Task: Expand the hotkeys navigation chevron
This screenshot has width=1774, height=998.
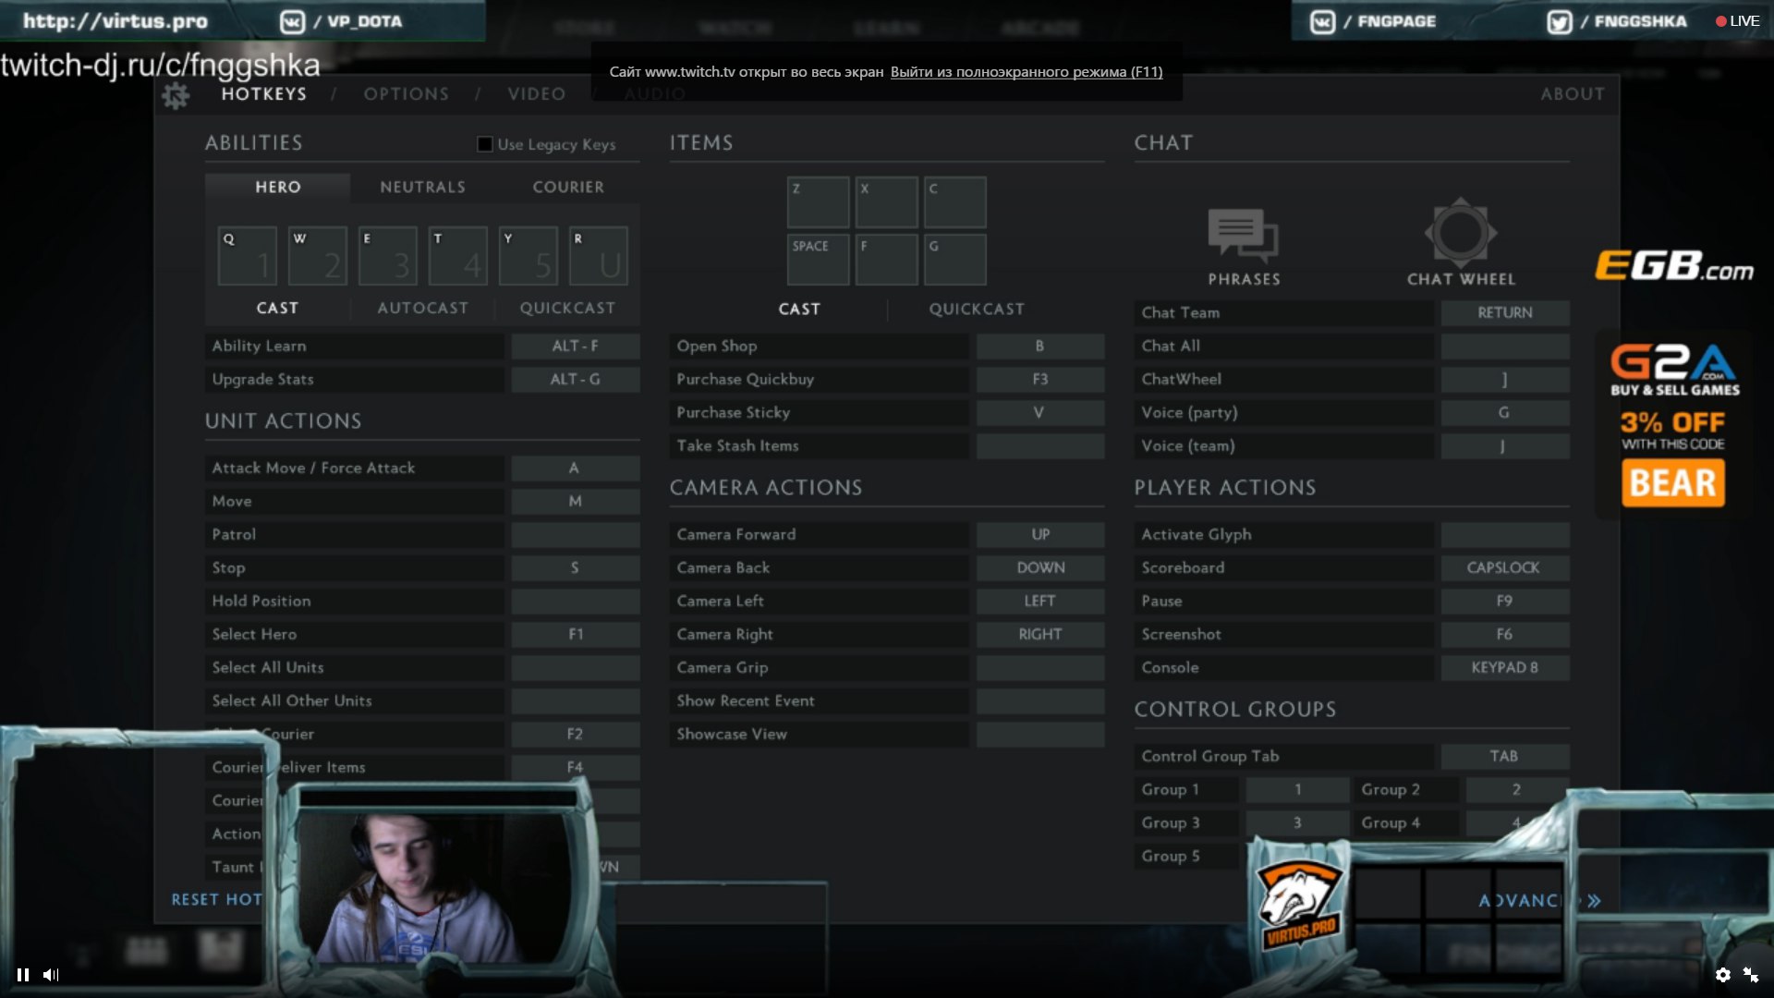Action: tap(1595, 899)
